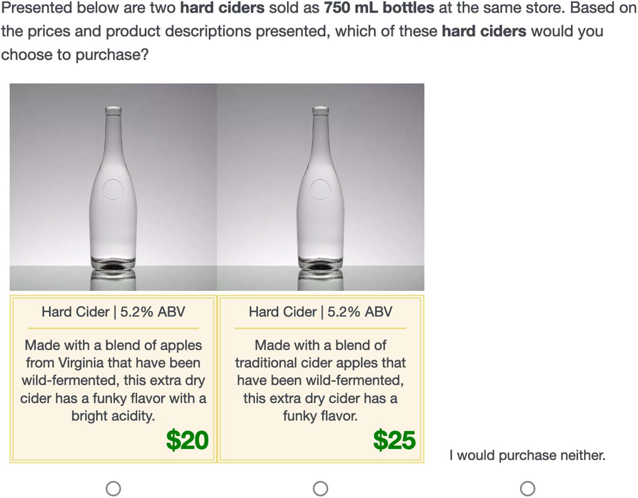
Task: Click the "choose to purchase?" question text
Action: click(x=75, y=55)
